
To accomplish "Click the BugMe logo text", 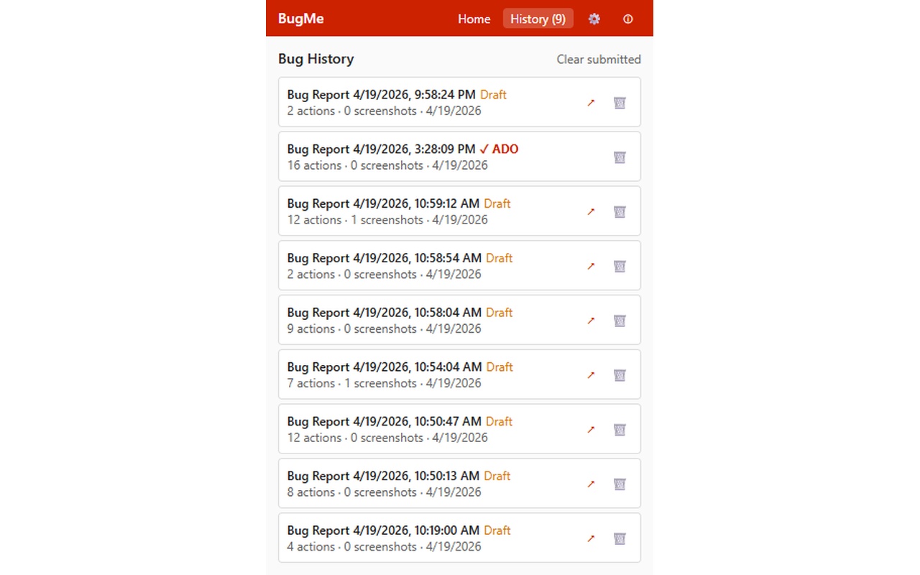I will click(x=300, y=19).
